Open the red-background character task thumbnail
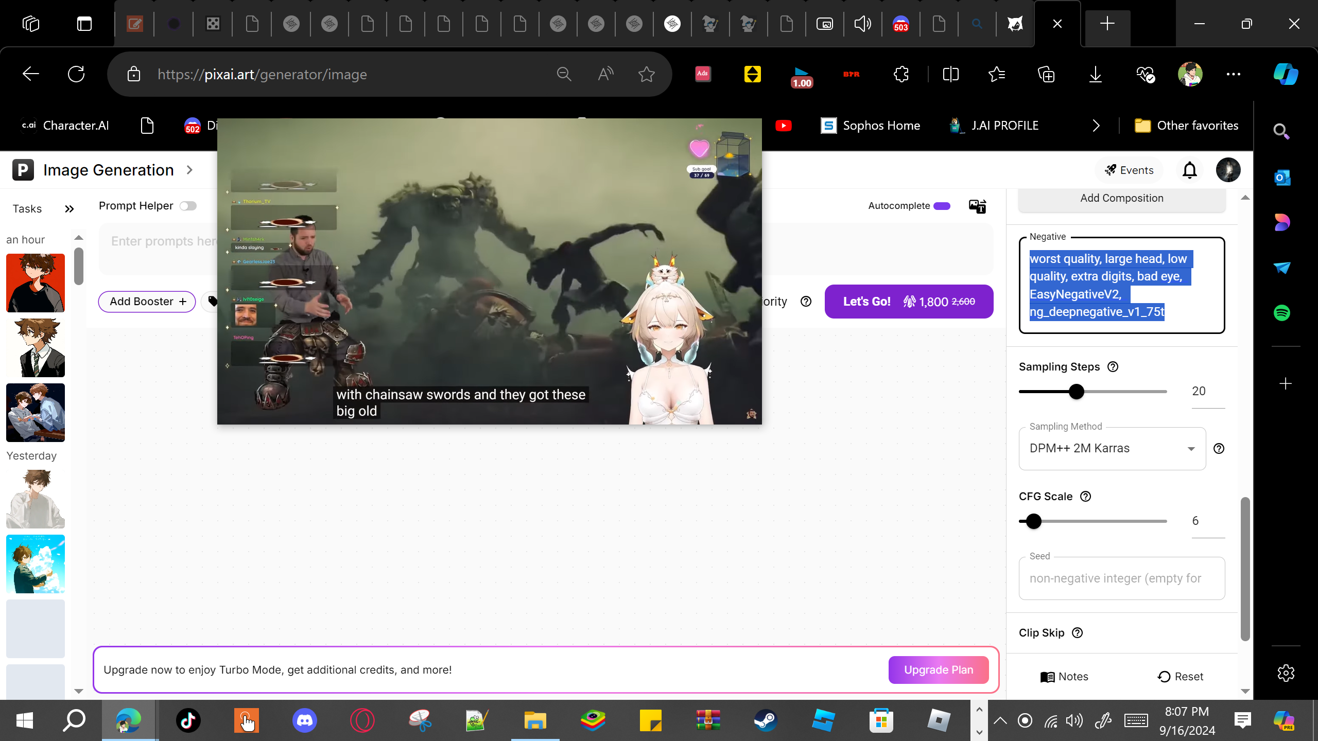 [36, 283]
